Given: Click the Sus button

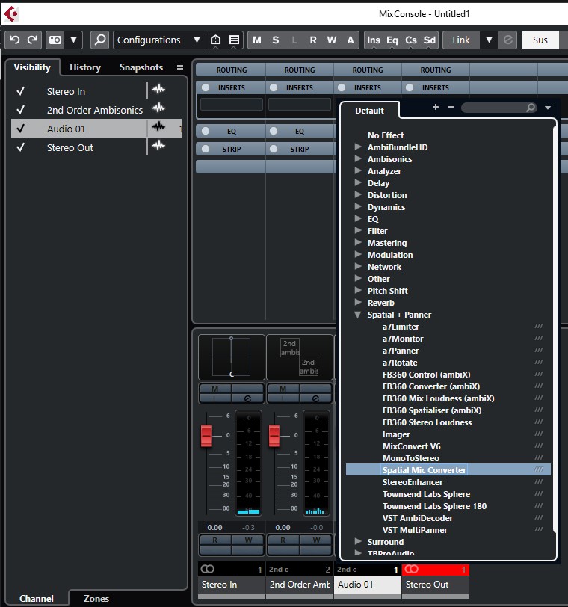Looking at the screenshot, I should pyautogui.click(x=540, y=40).
